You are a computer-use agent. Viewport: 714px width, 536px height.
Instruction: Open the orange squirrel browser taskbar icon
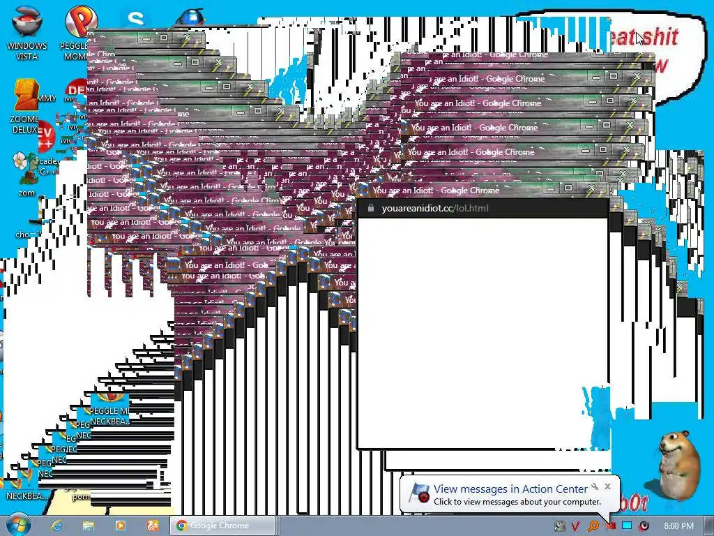click(152, 526)
